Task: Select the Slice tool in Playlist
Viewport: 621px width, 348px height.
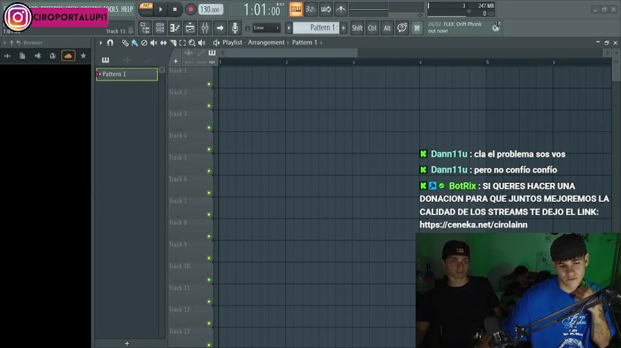Action: point(173,43)
